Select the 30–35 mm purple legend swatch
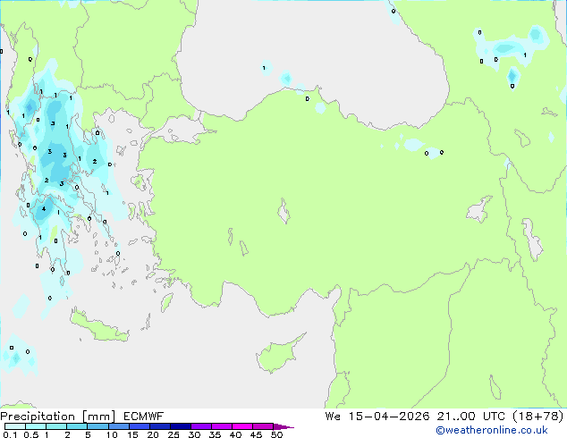This screenshot has width=567, height=438. point(200,426)
